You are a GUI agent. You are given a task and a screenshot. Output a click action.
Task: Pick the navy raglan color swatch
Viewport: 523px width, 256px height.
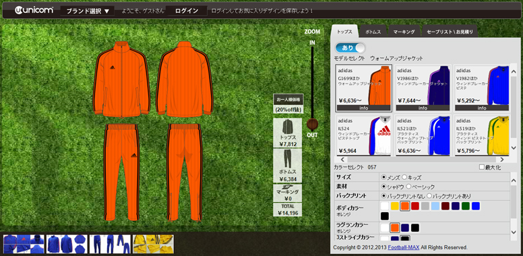(x=405, y=228)
